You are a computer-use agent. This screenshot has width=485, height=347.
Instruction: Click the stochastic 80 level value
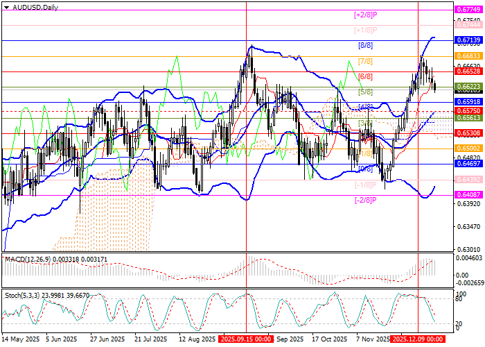tap(459, 299)
